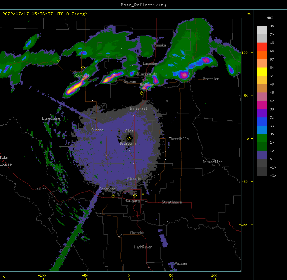The height and width of the screenshot is (280, 287).
Task: Pick the green legend swatch between 30 and 20
Action: (x=262, y=138)
